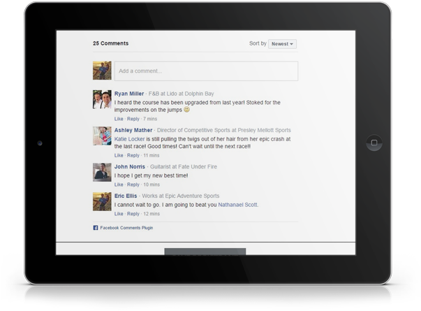
Task: Click Ashley Mather's profile picture
Action: pyautogui.click(x=102, y=136)
